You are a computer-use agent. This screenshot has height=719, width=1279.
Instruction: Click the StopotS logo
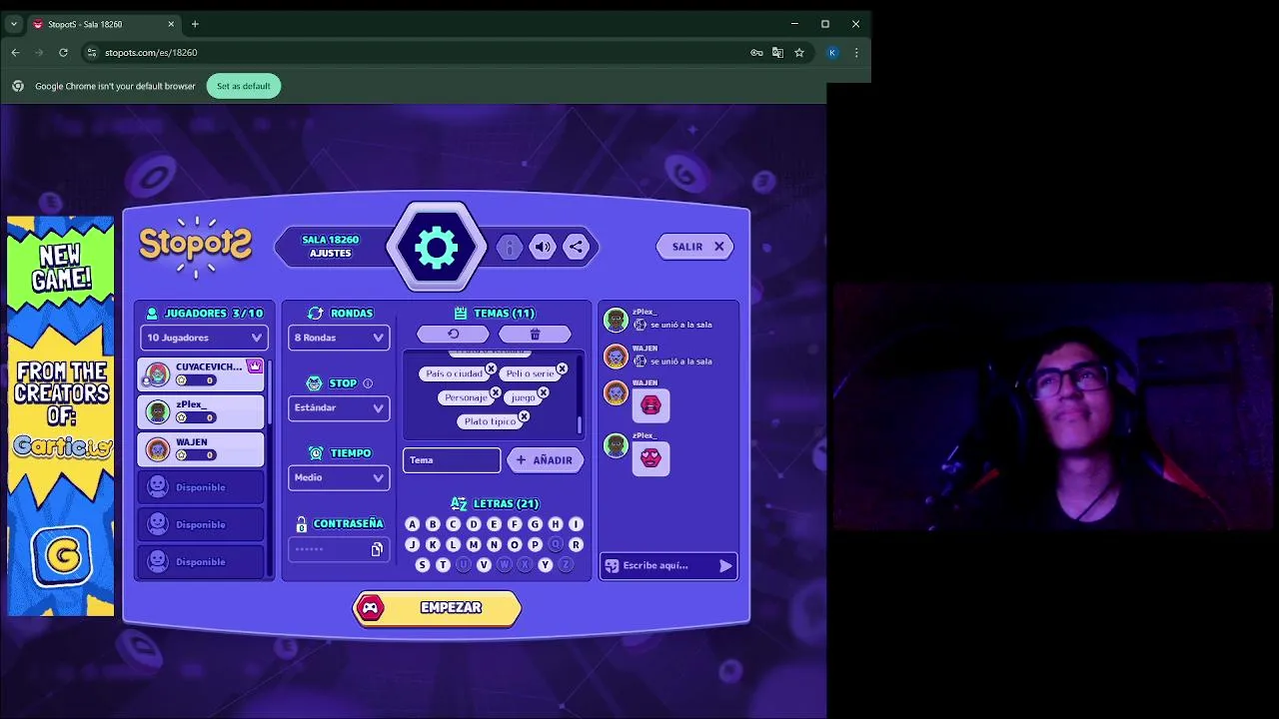coord(195,247)
